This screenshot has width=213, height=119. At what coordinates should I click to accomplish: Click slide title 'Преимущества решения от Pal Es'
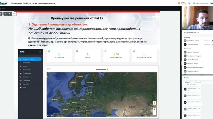click(77, 18)
